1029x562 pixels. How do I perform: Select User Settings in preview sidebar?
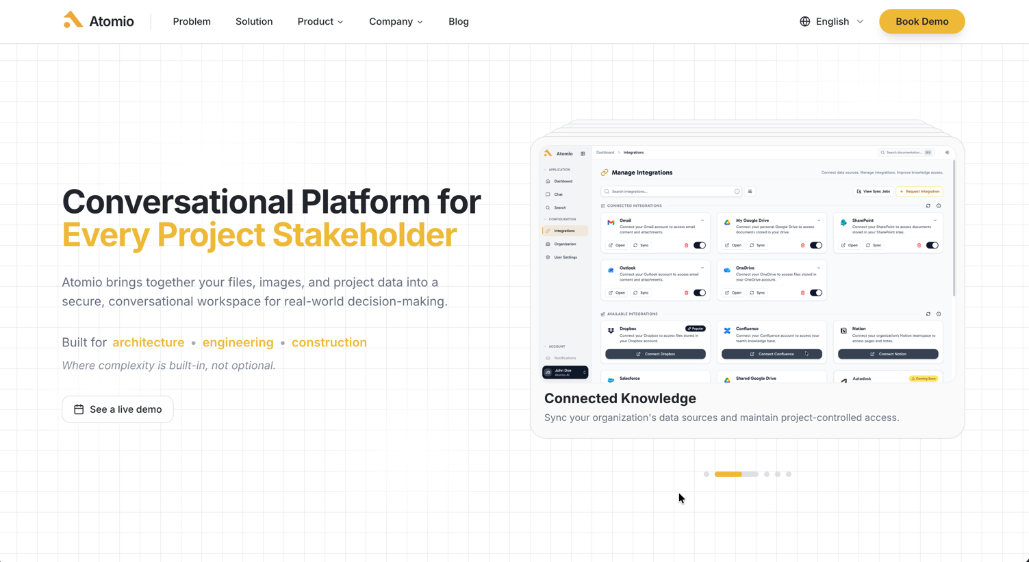(x=565, y=257)
